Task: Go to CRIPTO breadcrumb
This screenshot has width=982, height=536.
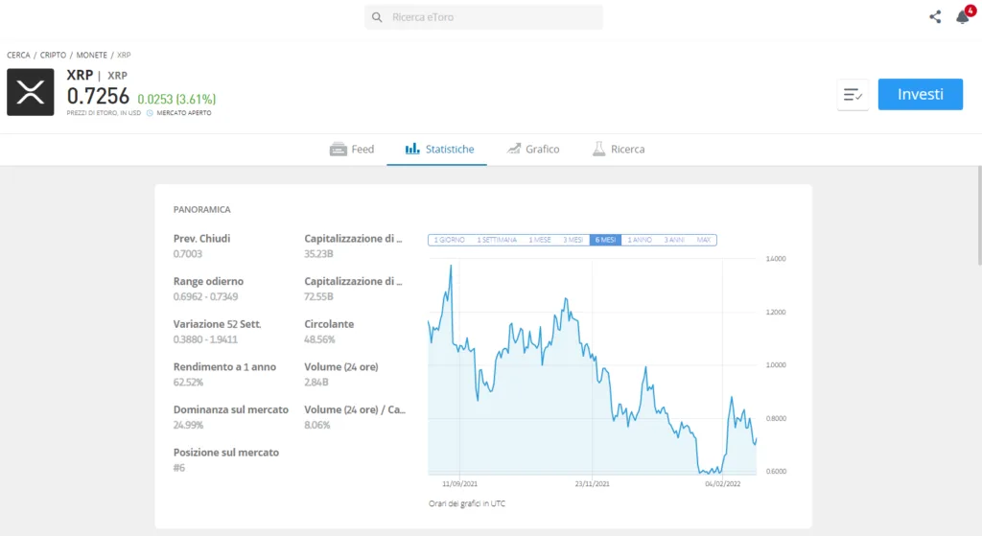Action: tap(54, 55)
